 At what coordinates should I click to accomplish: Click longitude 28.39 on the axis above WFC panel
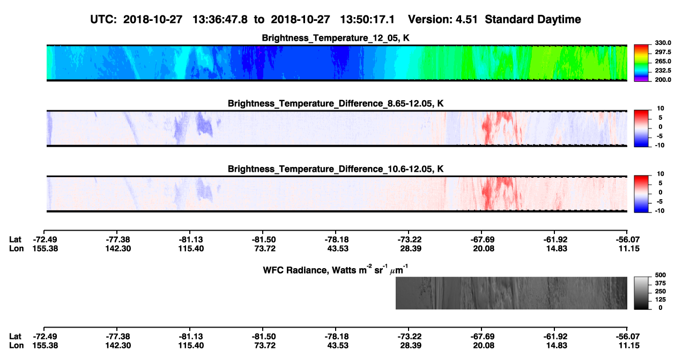coord(409,248)
